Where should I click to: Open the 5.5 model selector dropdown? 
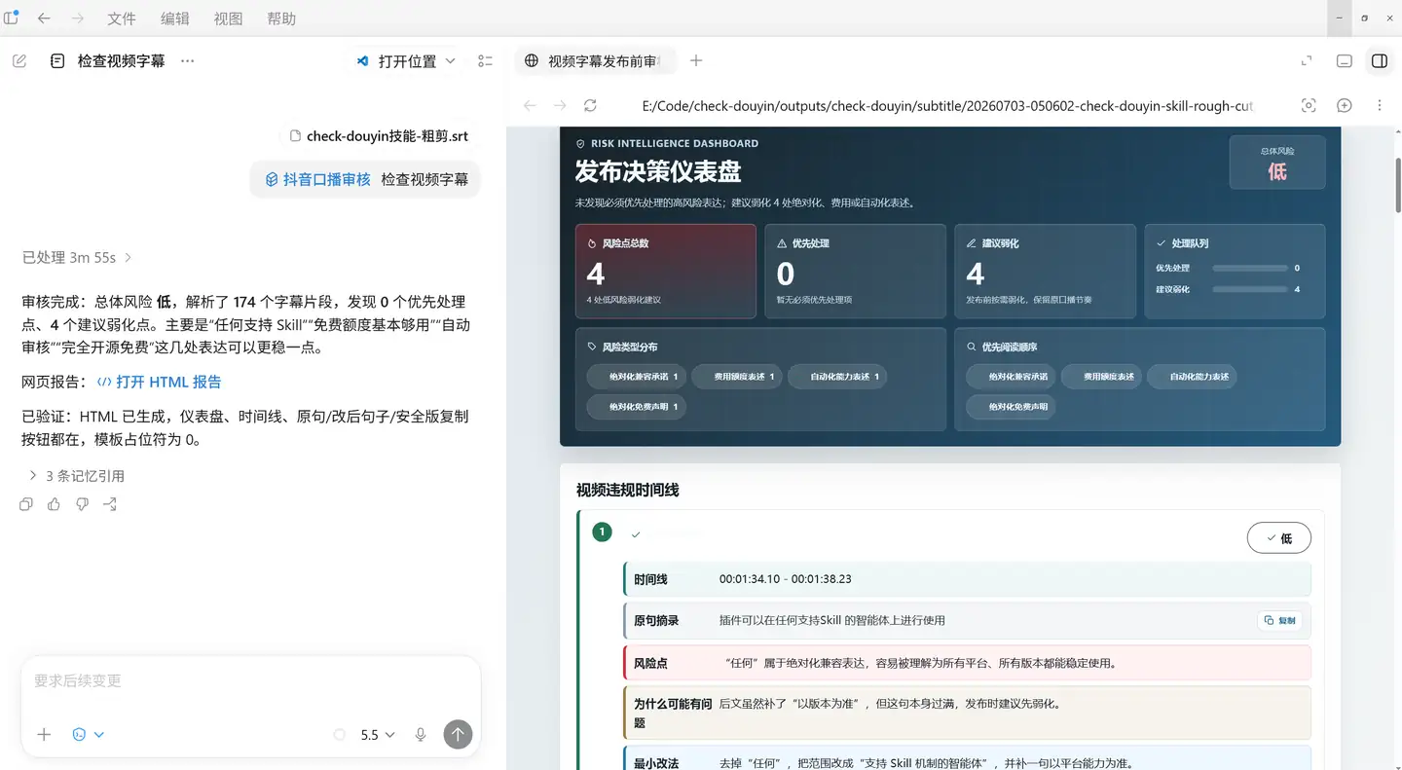coord(378,735)
